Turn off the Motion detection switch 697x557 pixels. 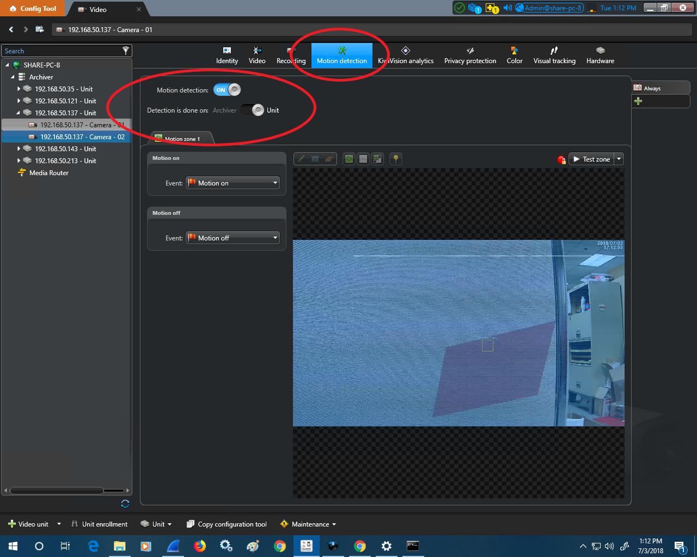tap(227, 90)
